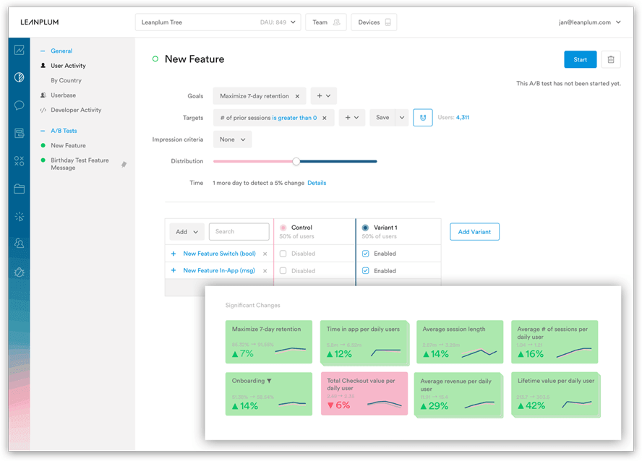Open the Add dropdown in the variables table
Screen dimensions: 642x461
[x=187, y=232]
